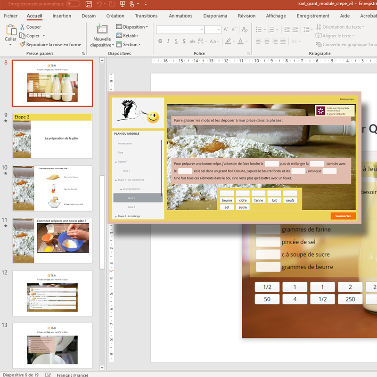Click the Save disk icon
The height and width of the screenshot is (377, 377).
89,4
